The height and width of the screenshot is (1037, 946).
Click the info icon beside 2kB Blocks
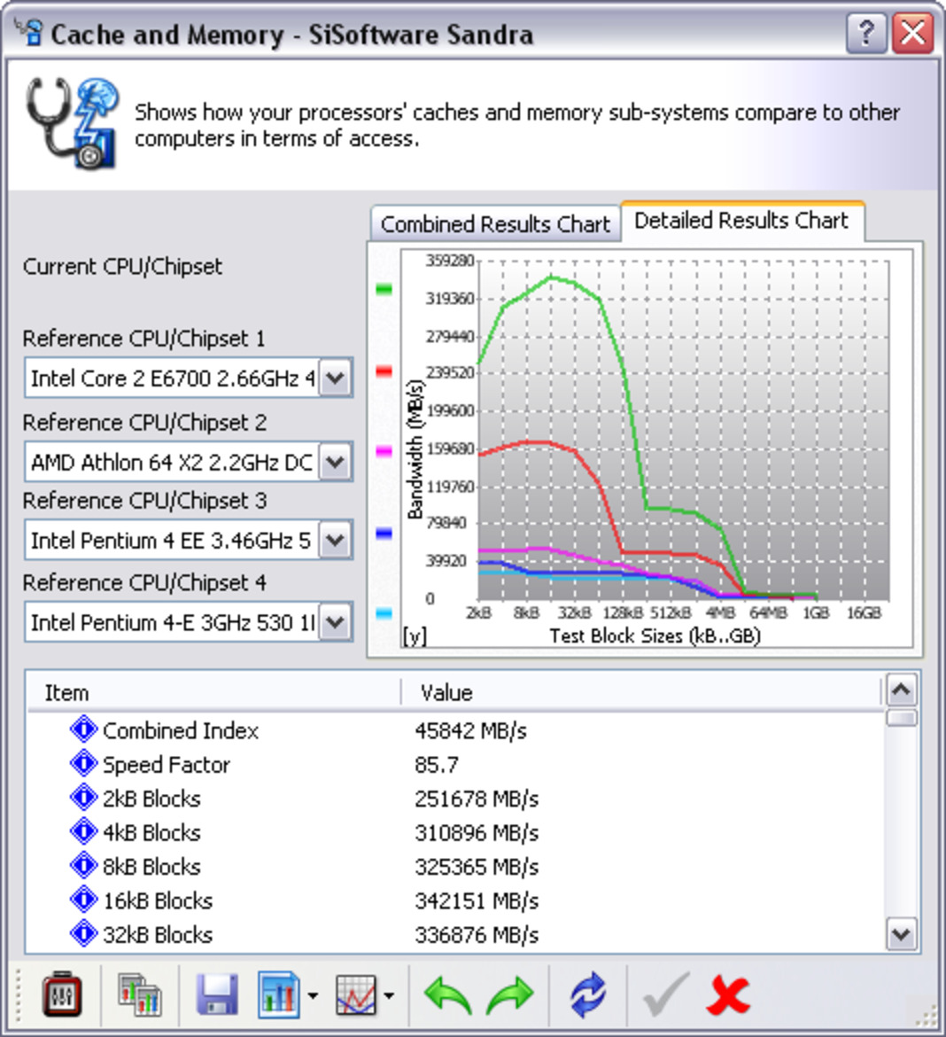click(83, 797)
